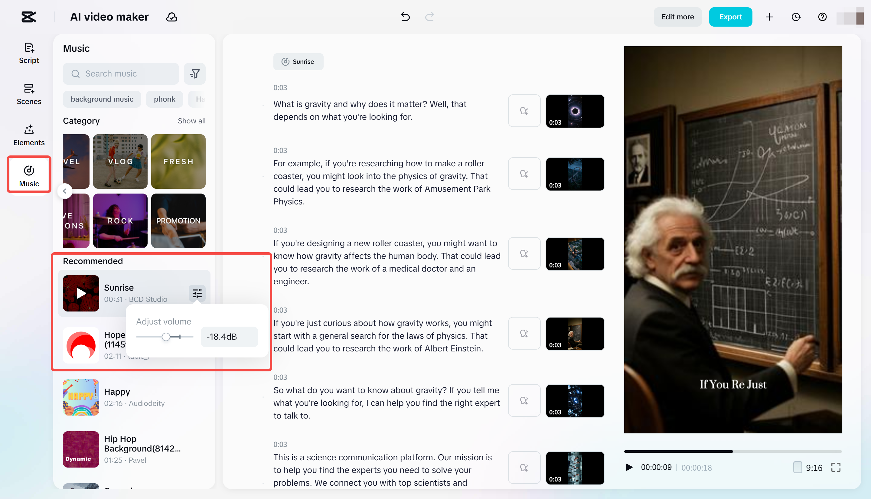Toggle the background music filter chip

click(102, 99)
